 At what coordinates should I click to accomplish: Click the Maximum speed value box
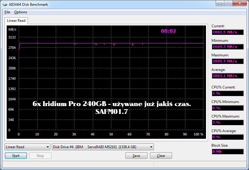tap(227, 61)
